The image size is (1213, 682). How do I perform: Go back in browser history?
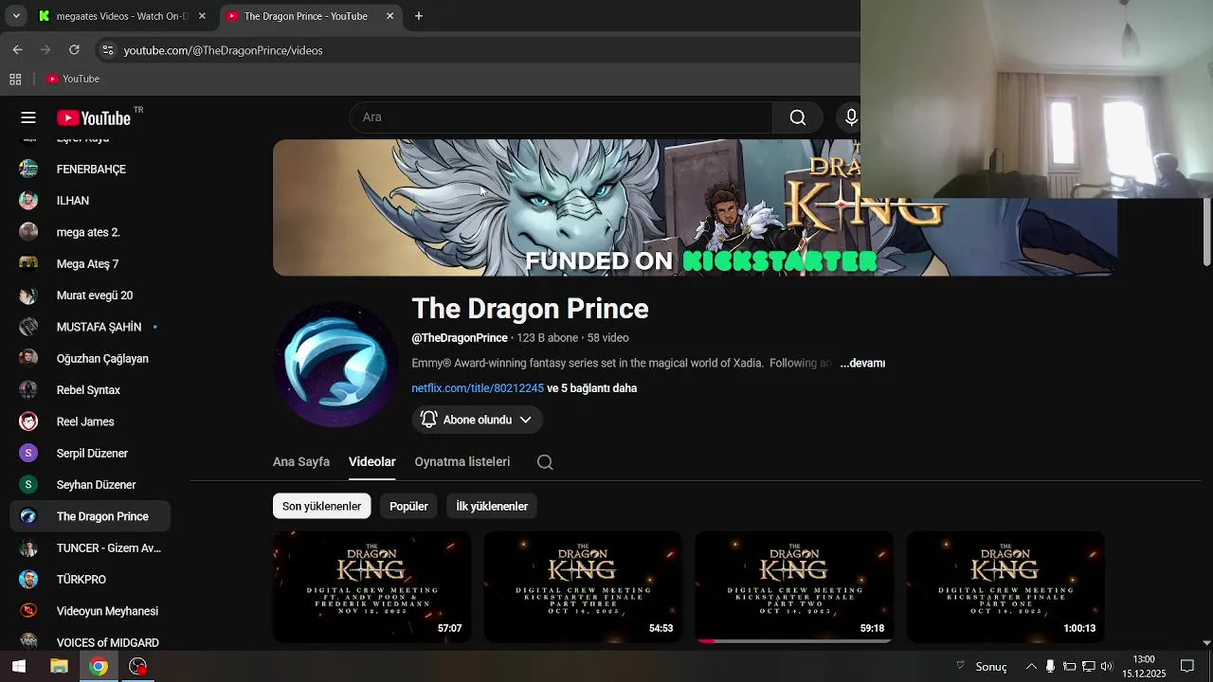click(17, 50)
